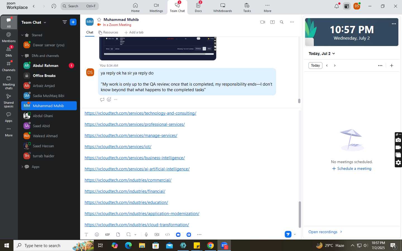Add a calendar event with plus

coord(392,66)
